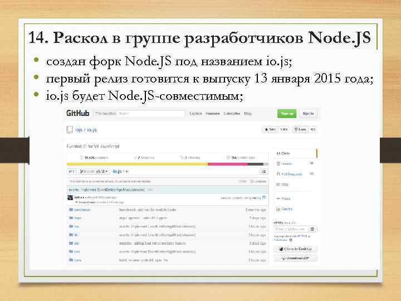Open the lib folder
Image resolution: width=401 pixels, height=301 pixels.
pos(76,235)
